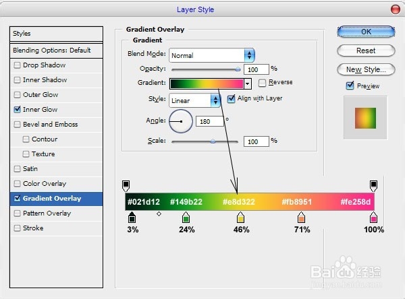Toggle the Reverse gradient checkbox
The image size is (405, 299).
pos(262,83)
